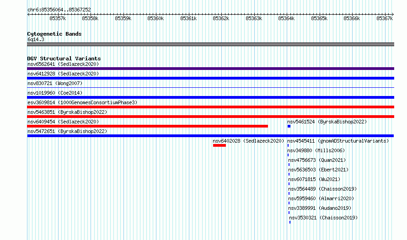The width and height of the screenshot is (407, 240).
Task: Select the red bar under nsv6409454
Action: click(x=147, y=126)
